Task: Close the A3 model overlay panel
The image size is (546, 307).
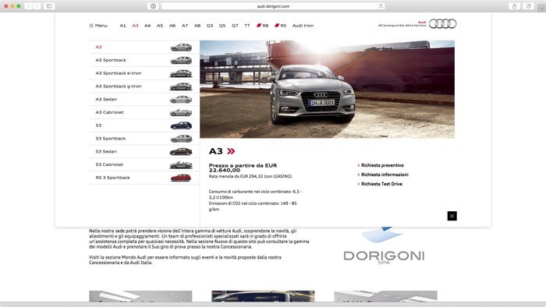Action: [x=452, y=216]
